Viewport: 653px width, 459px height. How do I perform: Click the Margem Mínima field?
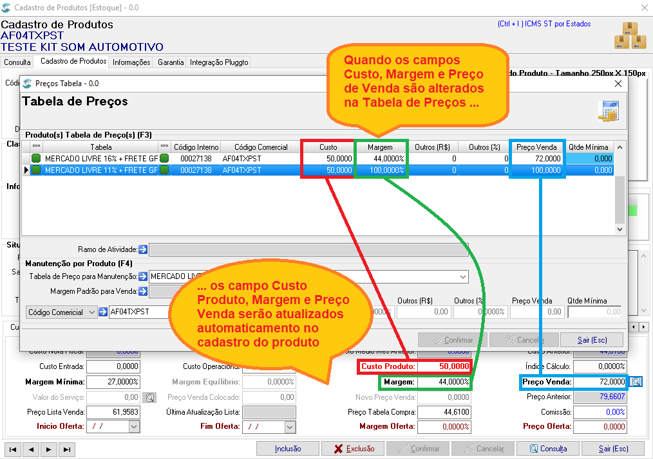click(113, 382)
